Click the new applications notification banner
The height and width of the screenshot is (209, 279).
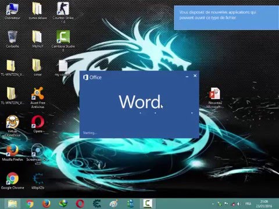[226, 18]
